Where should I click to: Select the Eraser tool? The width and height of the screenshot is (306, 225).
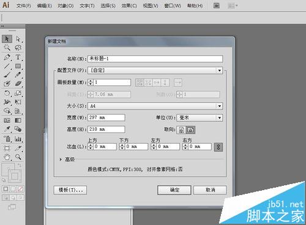[18, 83]
